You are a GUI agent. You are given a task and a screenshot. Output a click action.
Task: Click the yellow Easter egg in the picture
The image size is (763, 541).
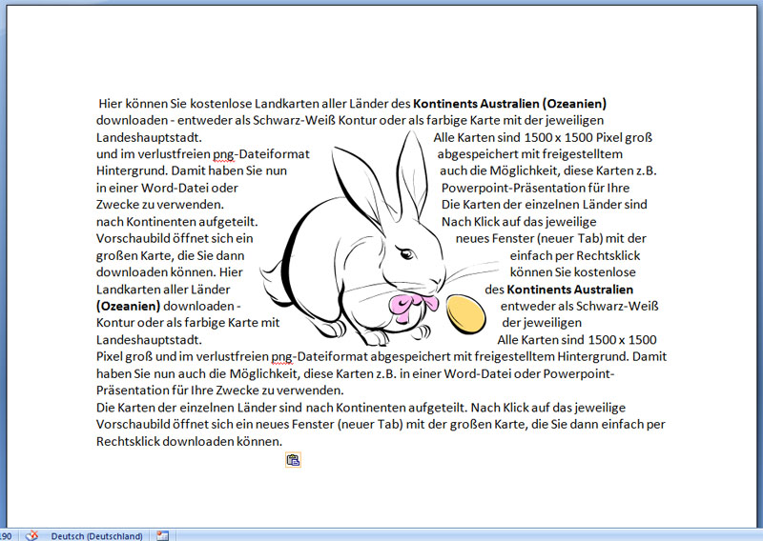coord(465,312)
